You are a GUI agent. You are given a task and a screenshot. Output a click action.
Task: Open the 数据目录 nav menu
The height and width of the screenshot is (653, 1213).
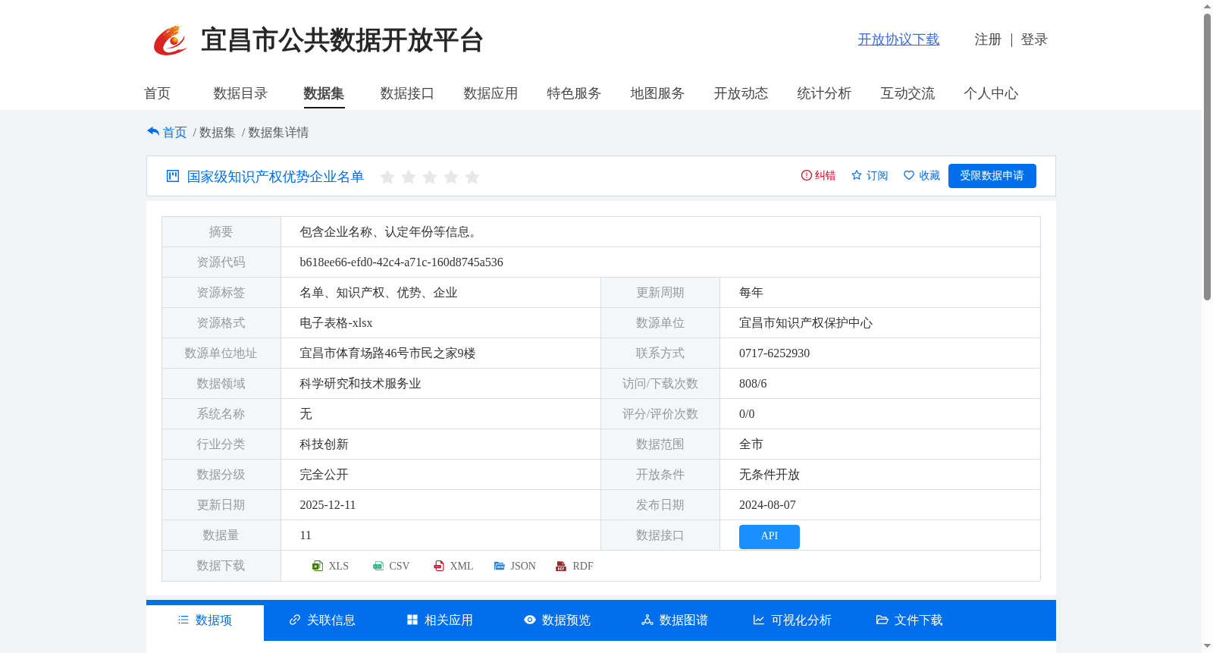(x=240, y=93)
